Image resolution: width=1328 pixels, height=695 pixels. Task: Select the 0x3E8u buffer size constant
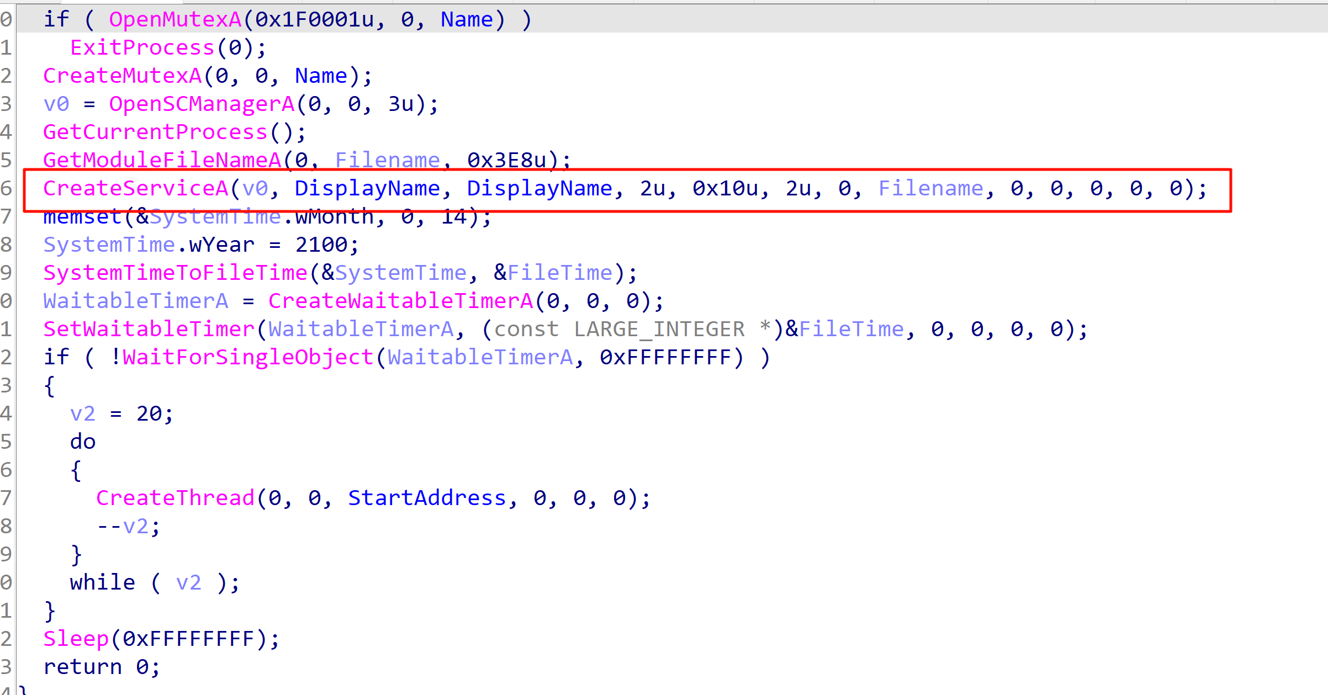(x=507, y=160)
